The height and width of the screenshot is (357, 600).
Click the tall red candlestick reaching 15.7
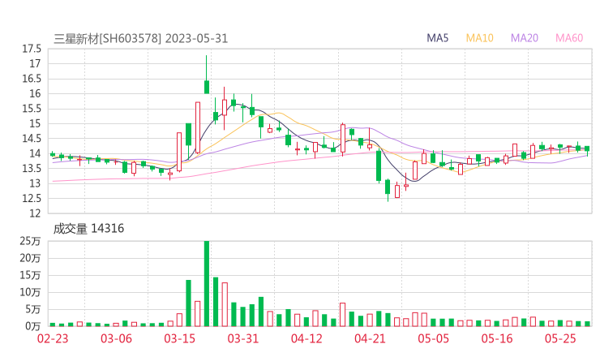click(198, 127)
